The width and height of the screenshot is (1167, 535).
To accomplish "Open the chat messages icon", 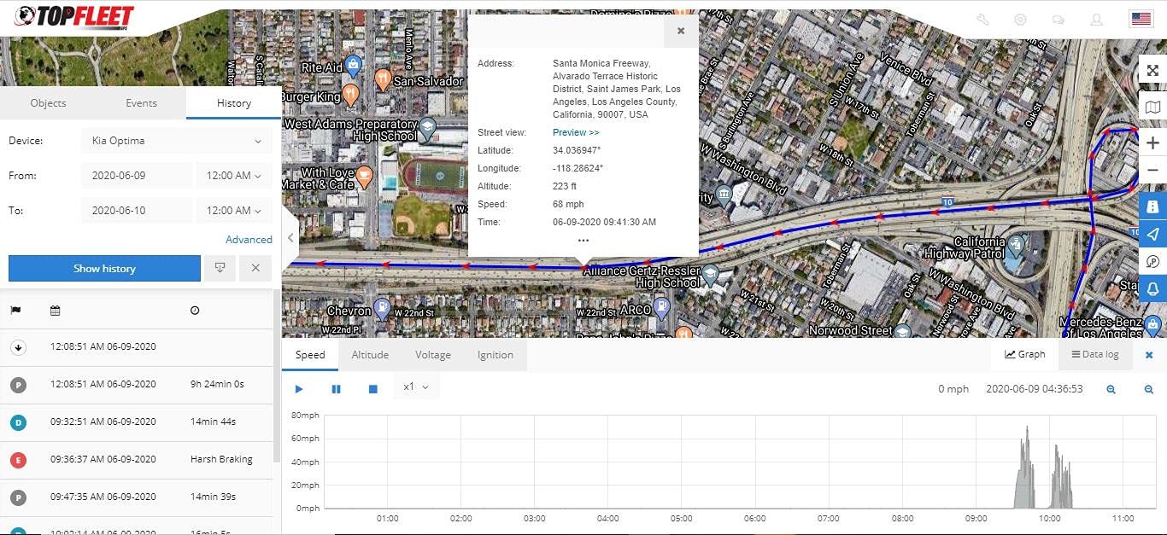I will coord(1058,20).
